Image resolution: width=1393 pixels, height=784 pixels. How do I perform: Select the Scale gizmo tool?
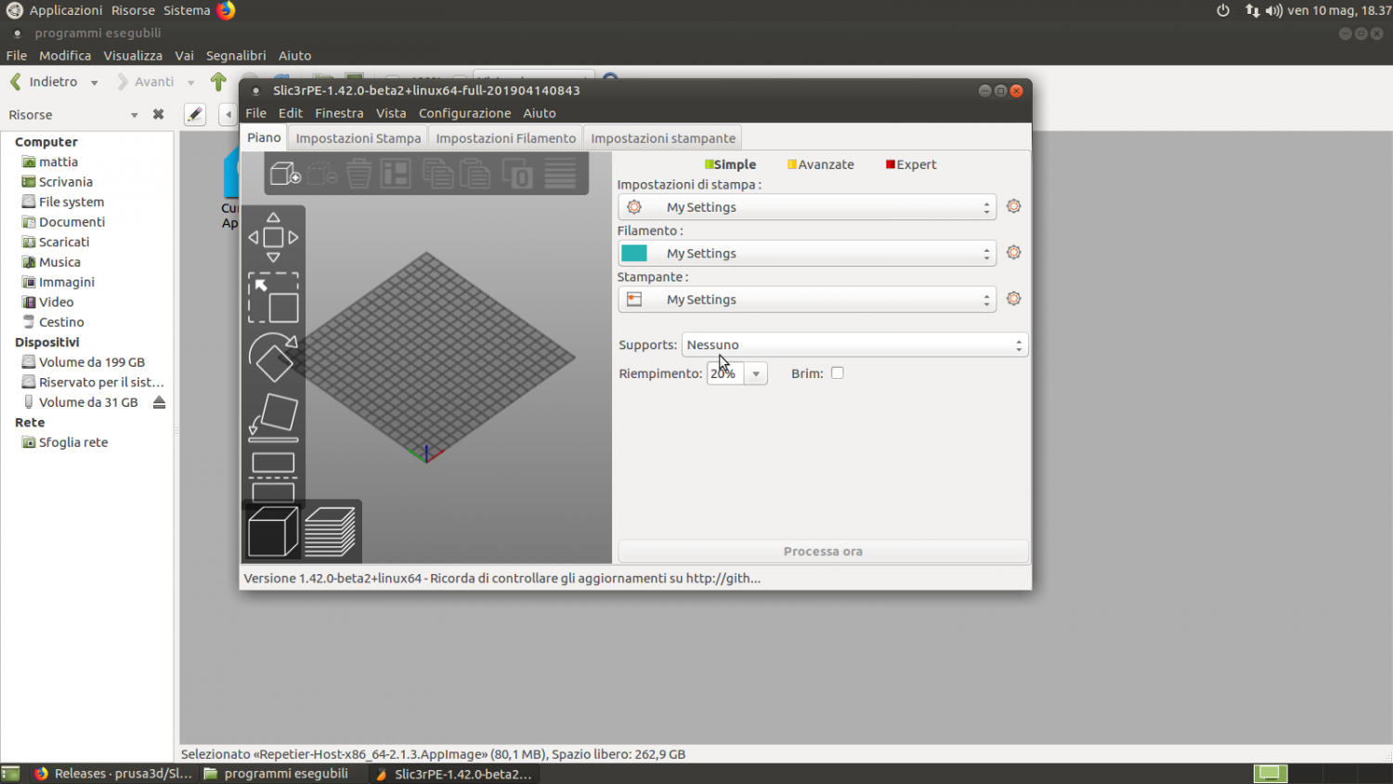(x=273, y=297)
